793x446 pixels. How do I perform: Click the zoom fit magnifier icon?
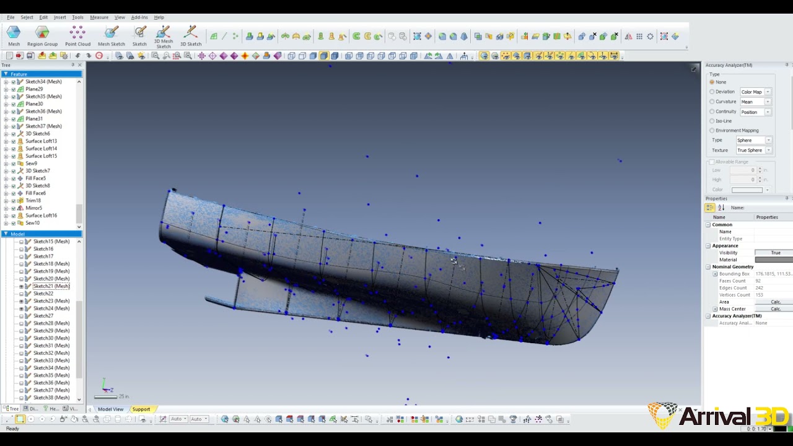155,56
